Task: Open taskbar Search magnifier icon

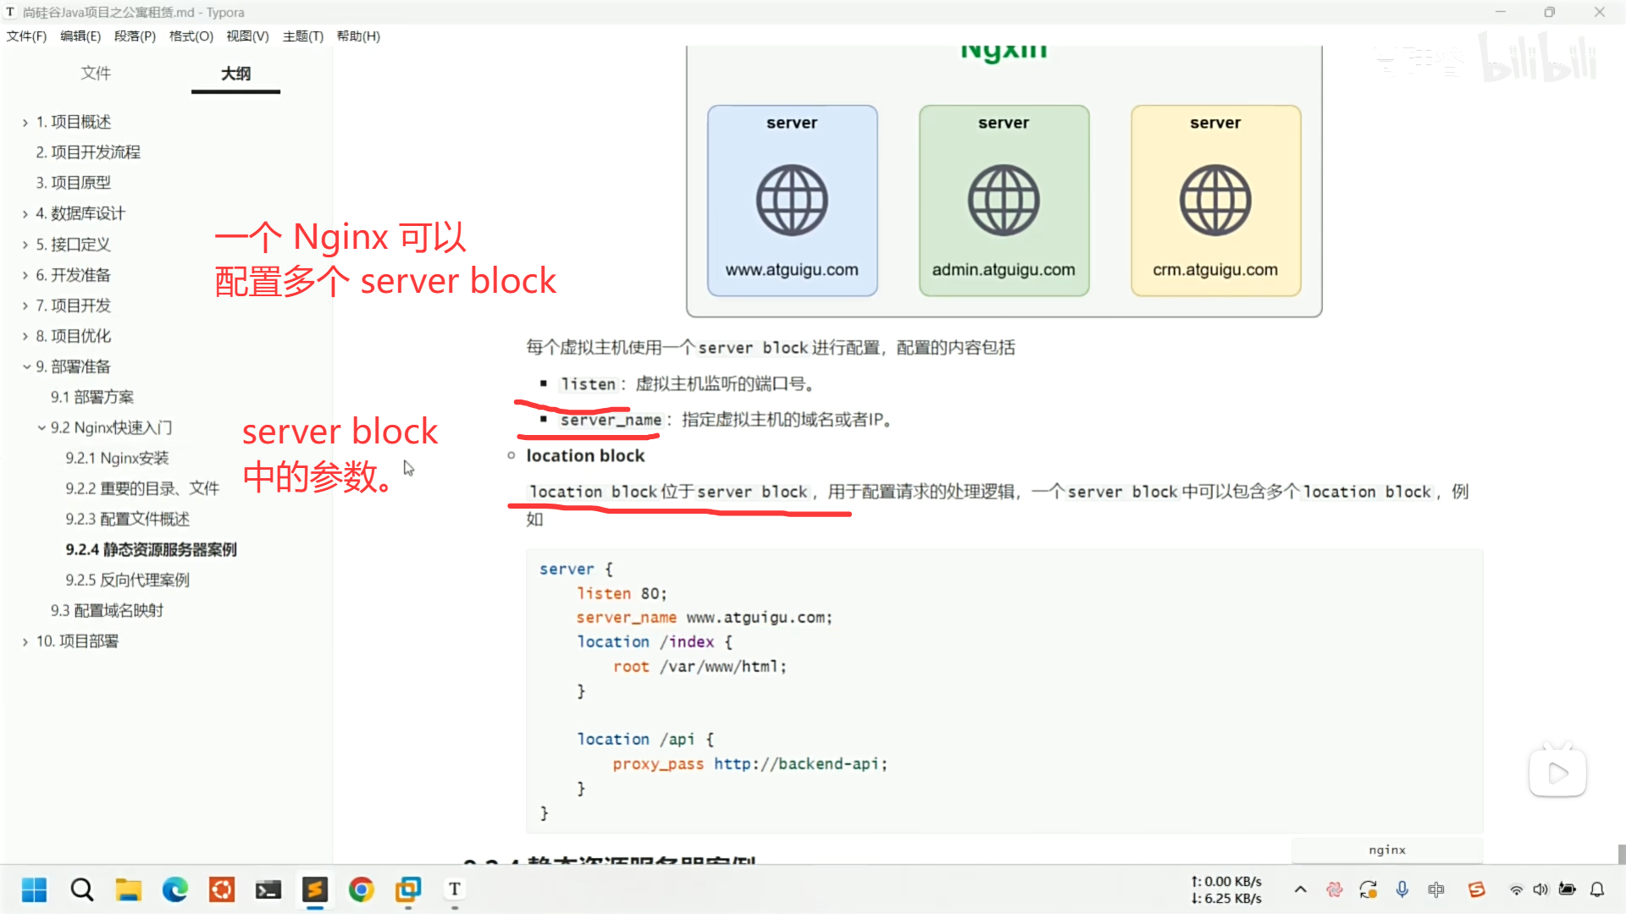Action: (82, 889)
